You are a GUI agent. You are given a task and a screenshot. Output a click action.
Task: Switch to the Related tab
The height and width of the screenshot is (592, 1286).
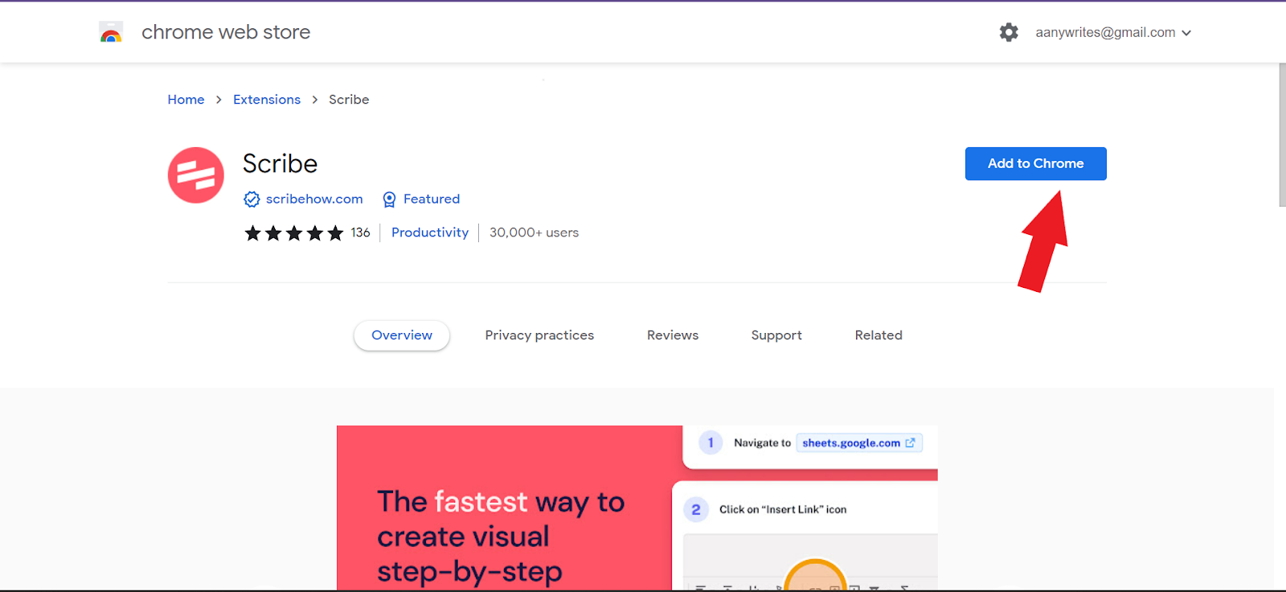click(878, 335)
